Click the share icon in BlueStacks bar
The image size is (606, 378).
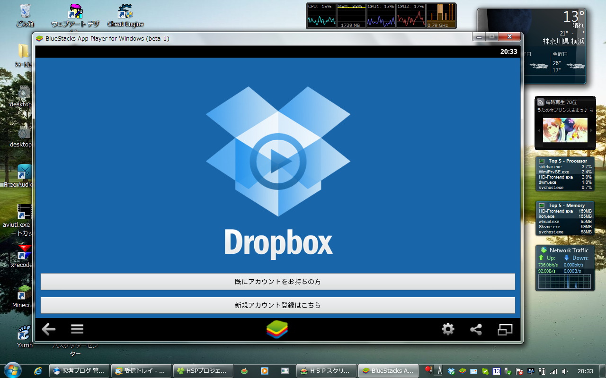[x=476, y=329]
